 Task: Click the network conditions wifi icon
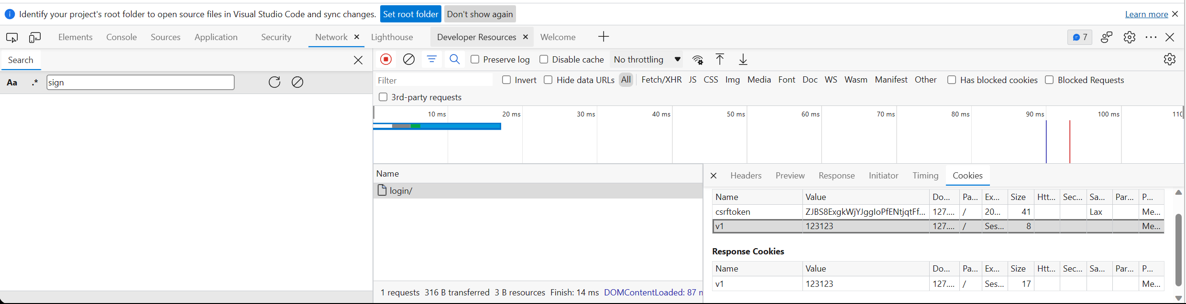click(698, 60)
